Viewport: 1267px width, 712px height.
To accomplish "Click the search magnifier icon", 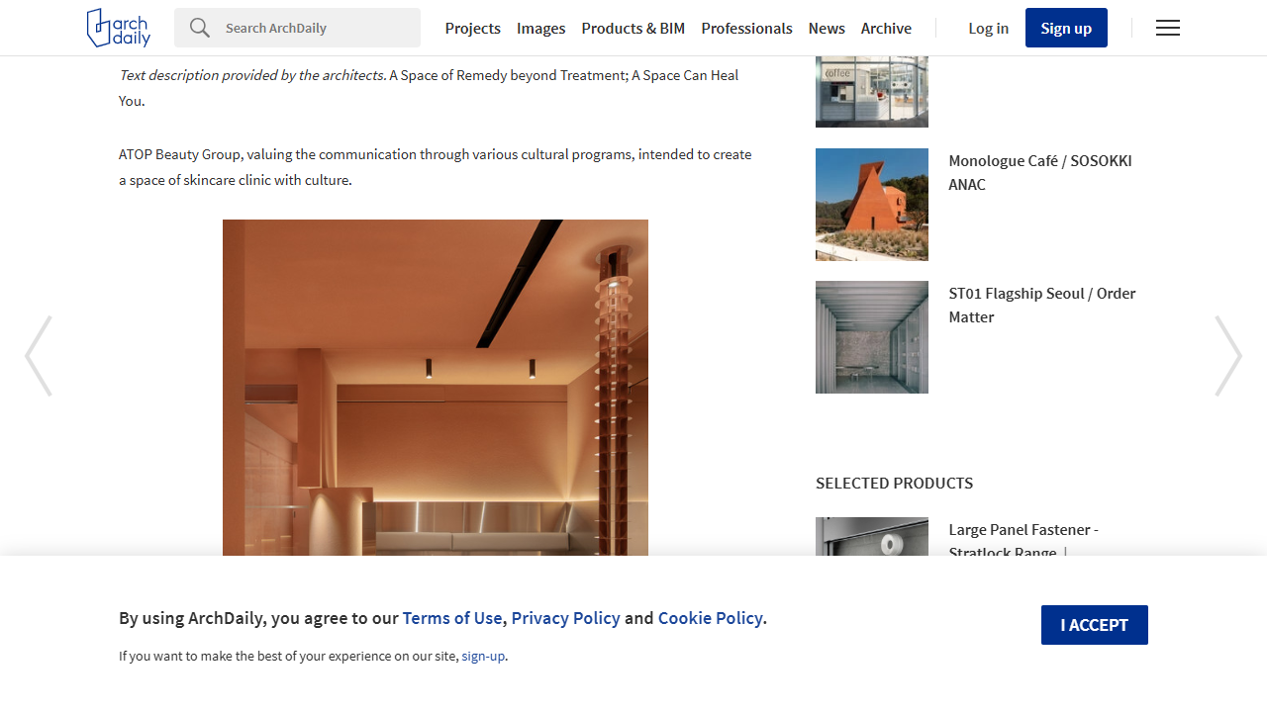I will [x=200, y=28].
